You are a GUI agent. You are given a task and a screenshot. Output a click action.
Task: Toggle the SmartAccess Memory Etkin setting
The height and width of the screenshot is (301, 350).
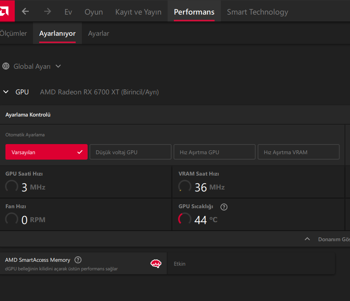pyautogui.click(x=251, y=264)
